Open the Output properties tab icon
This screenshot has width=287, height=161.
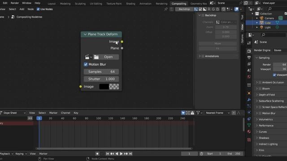pyautogui.click(x=249, y=58)
